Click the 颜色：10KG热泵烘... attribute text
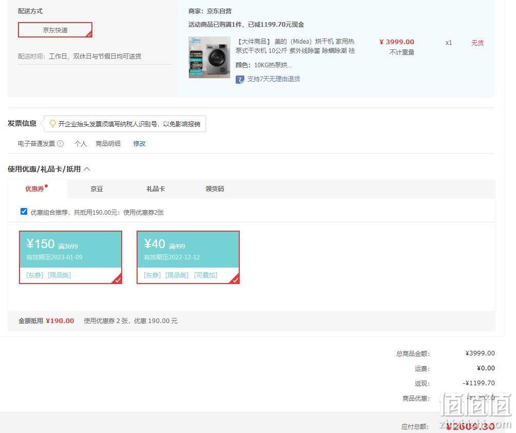Viewport: 516px width, 433px height. (263, 65)
